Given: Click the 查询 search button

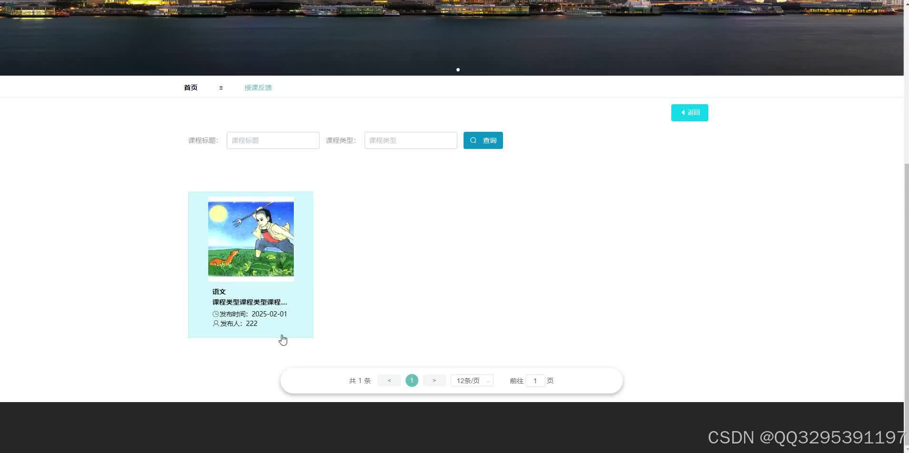Looking at the screenshot, I should [x=483, y=140].
